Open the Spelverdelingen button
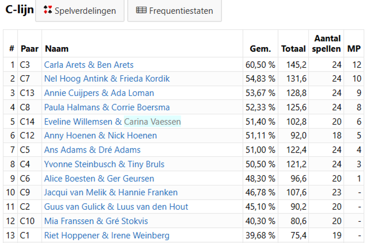370x243 pixels. click(80, 10)
